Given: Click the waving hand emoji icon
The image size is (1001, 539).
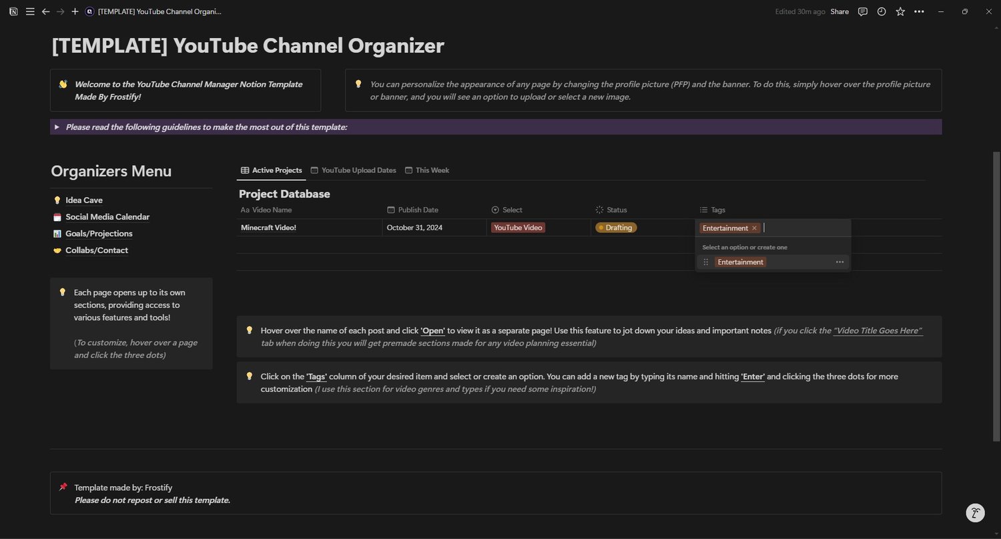Looking at the screenshot, I should coord(63,84).
